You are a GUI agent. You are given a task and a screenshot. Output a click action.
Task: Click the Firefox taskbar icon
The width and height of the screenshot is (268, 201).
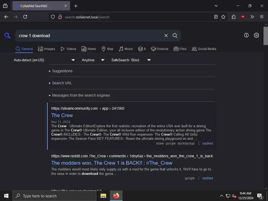click(116, 196)
